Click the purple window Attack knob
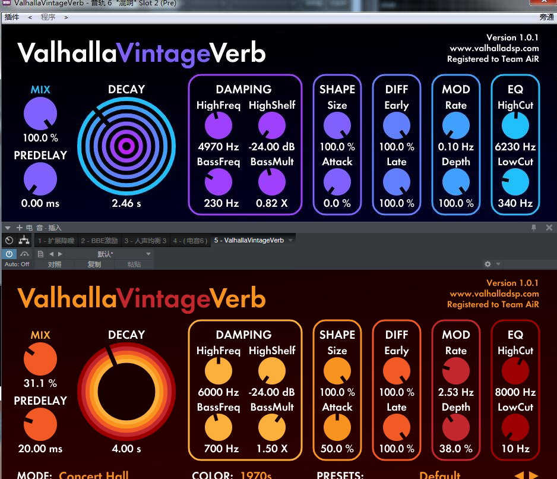The width and height of the screenshot is (557, 479). pyautogui.click(x=337, y=182)
